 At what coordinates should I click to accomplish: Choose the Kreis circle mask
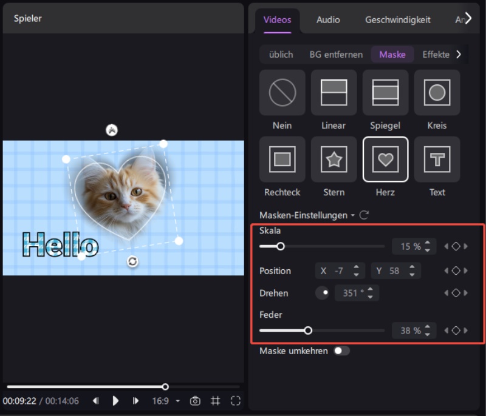click(437, 93)
